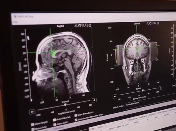Reset Sagittal view with home icon

[x=90, y=25]
